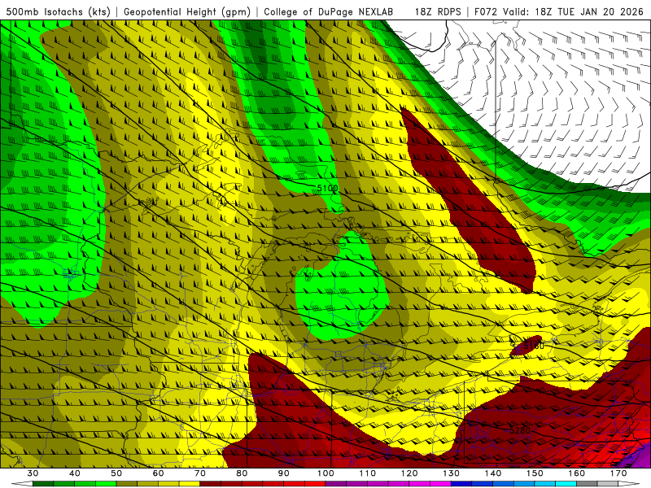Select the dark blue swatch after 130

[461, 484]
